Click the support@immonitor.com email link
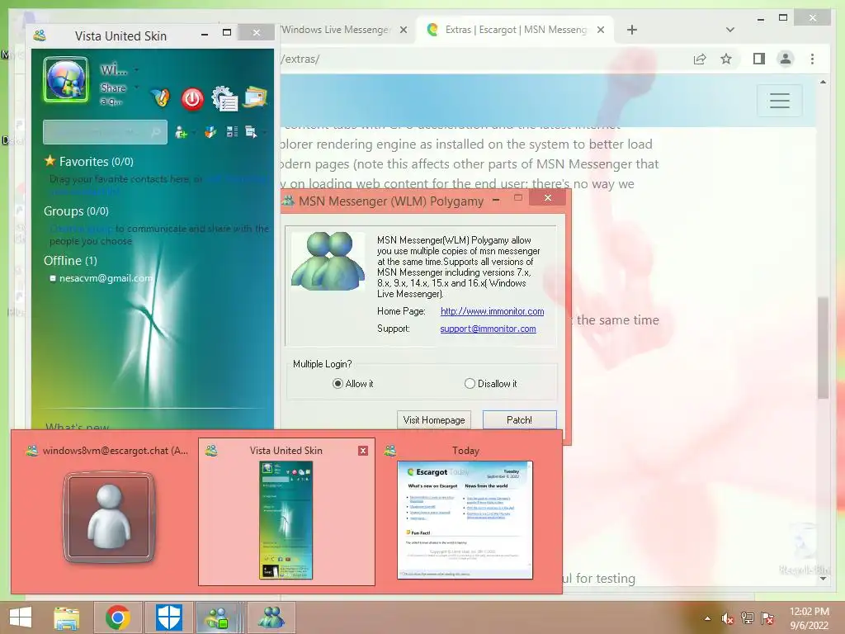This screenshot has height=634, width=845. (x=488, y=329)
